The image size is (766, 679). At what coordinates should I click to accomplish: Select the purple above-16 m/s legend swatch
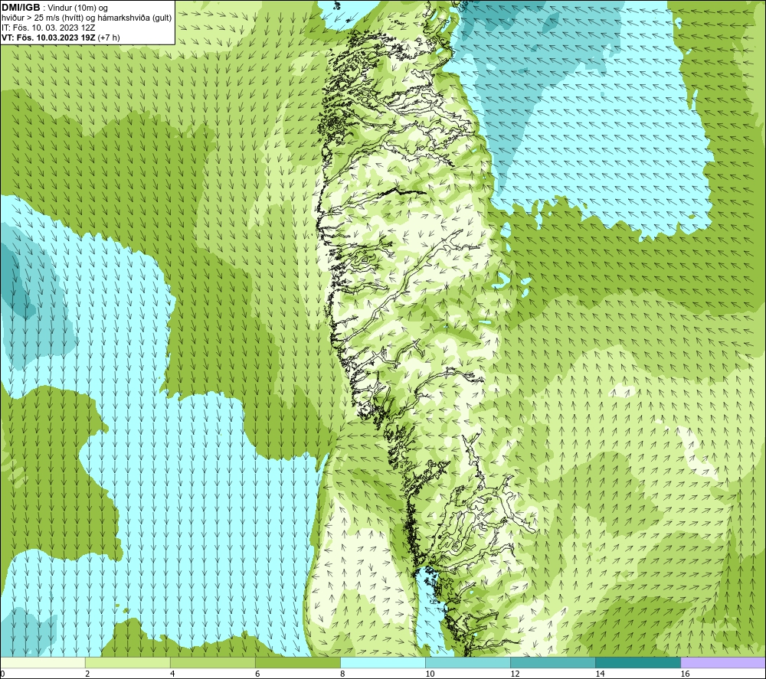tap(723, 662)
